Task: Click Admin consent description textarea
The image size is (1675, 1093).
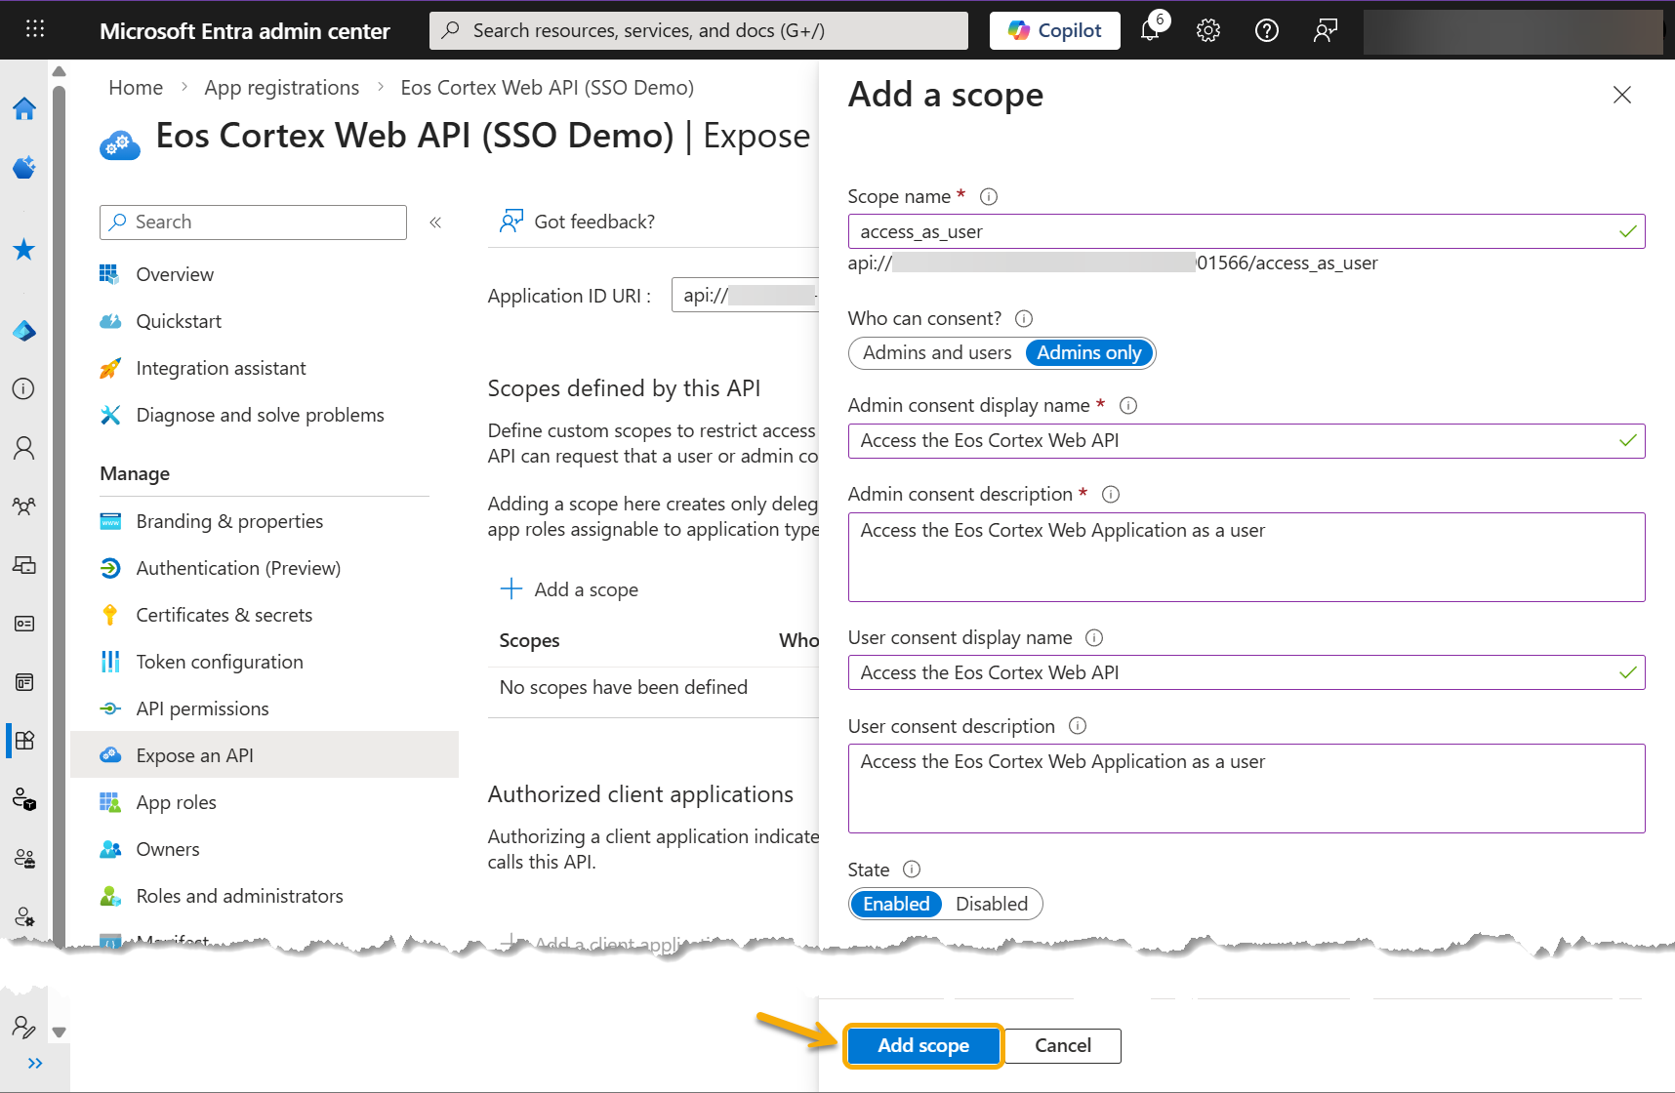Action: 1246,557
